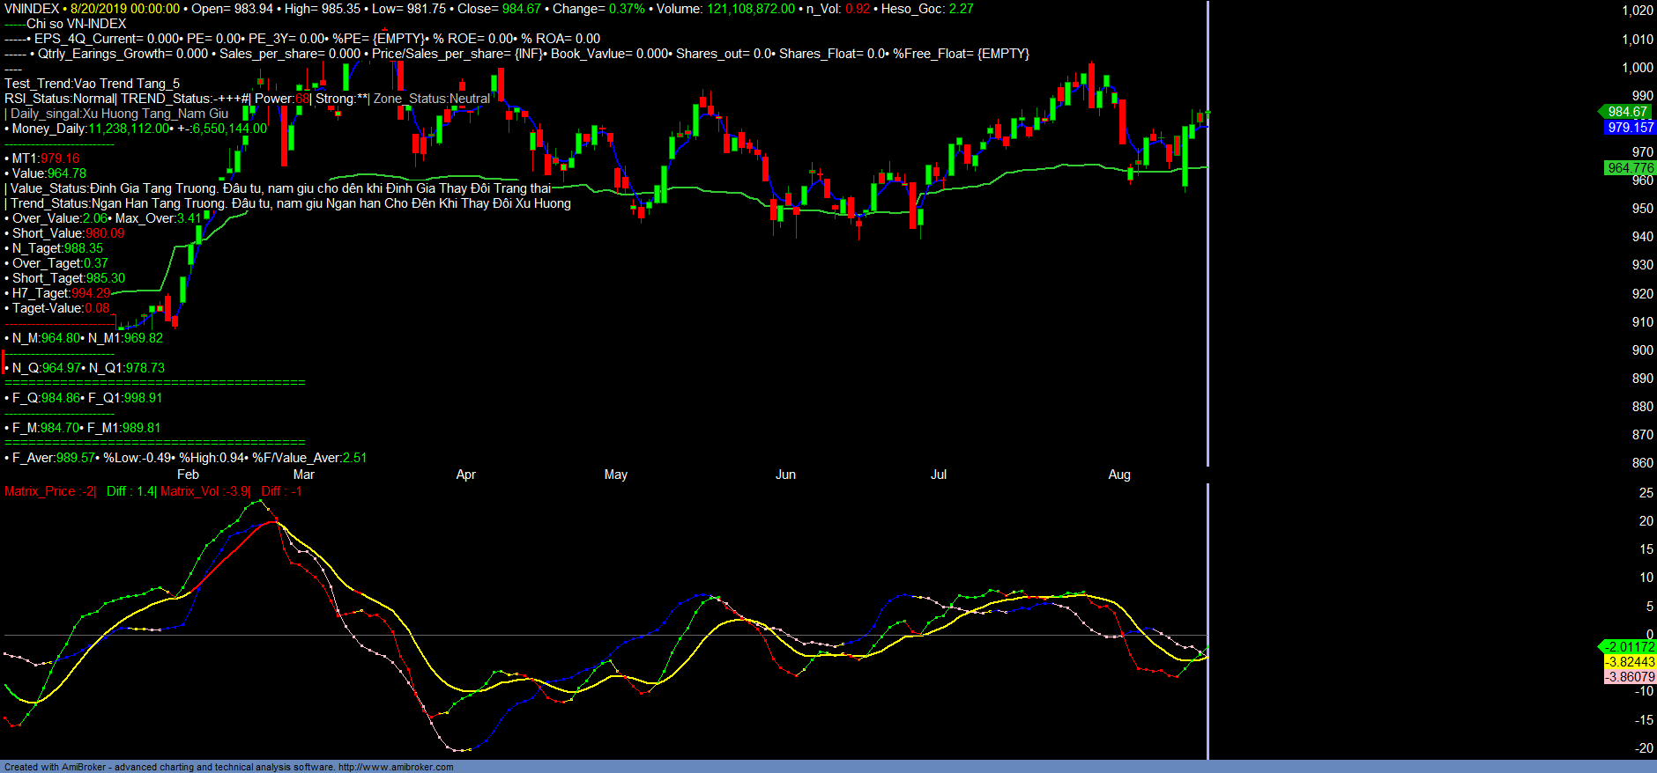Image resolution: width=1657 pixels, height=773 pixels.
Task: Click the blue 979.157 value tag
Action: pos(1630,128)
